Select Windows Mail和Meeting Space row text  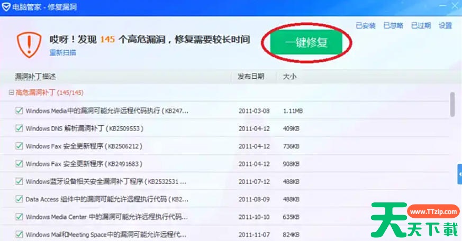tap(106, 235)
